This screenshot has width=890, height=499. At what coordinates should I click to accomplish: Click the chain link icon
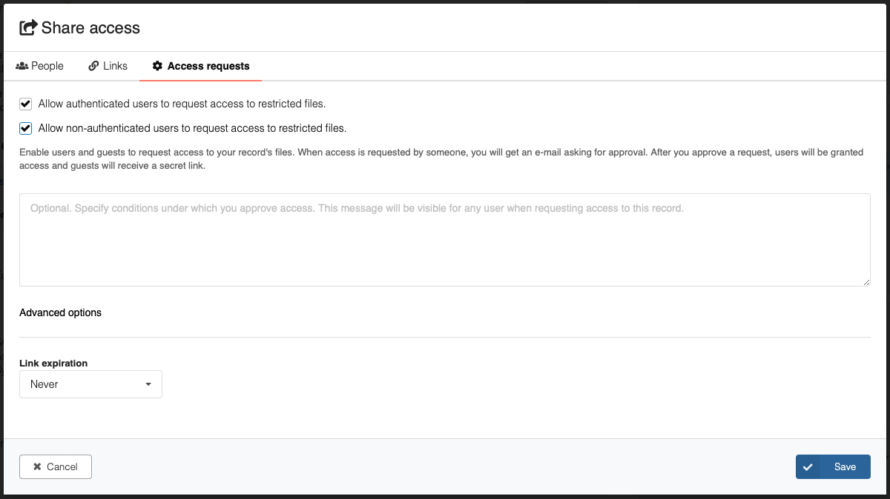93,66
